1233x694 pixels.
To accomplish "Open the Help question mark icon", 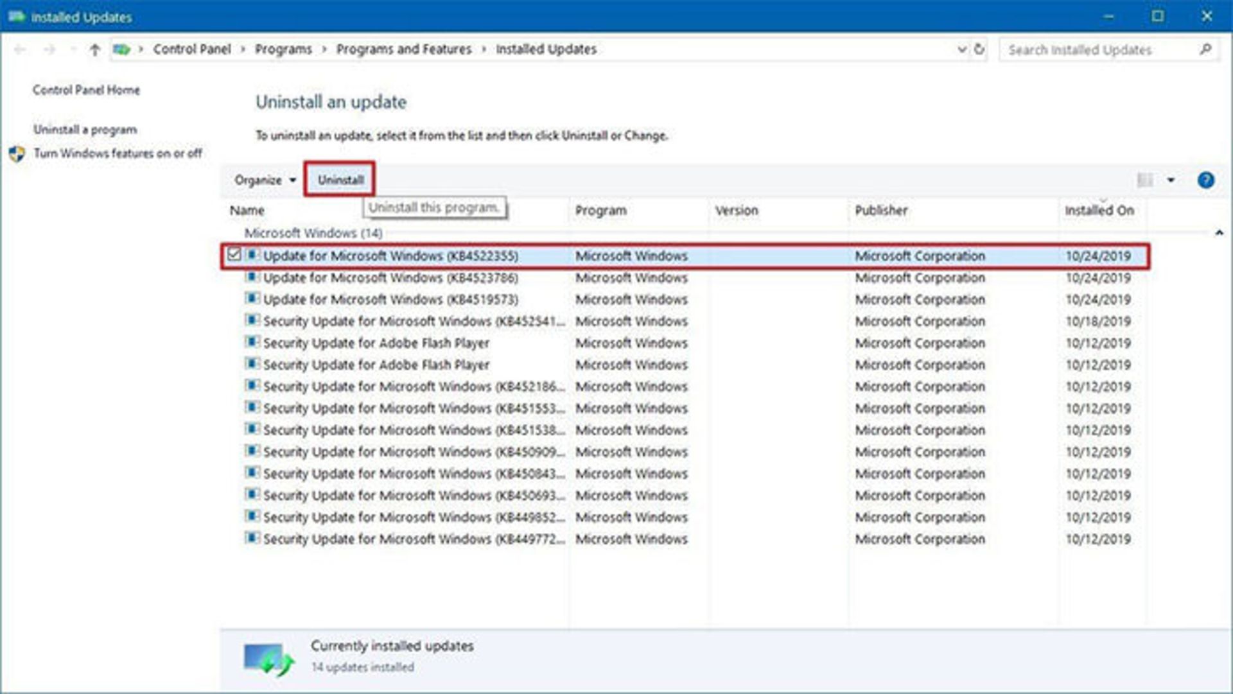I will click(1205, 180).
